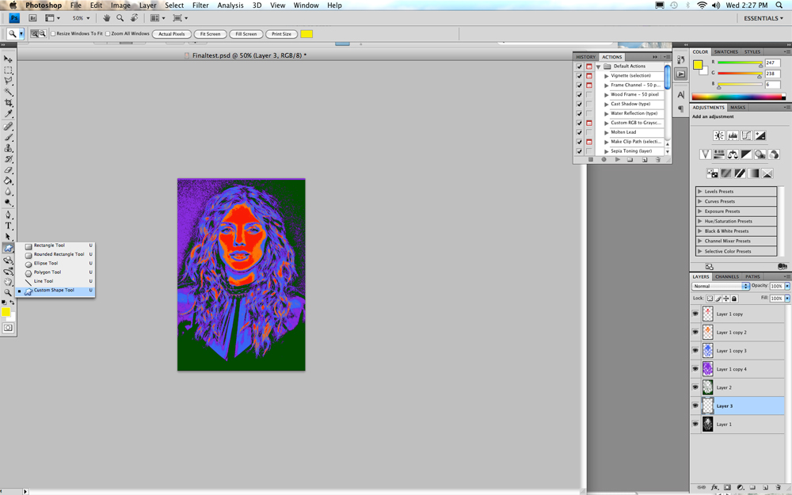Select the Clone Stamp tool
Viewport: 792px width, 495px height.
pyautogui.click(x=8, y=149)
